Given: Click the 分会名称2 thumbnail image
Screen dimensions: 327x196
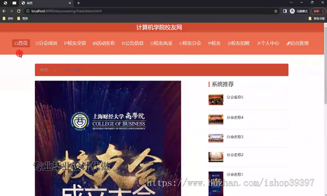Looking at the screenshot, I should coord(216,157).
